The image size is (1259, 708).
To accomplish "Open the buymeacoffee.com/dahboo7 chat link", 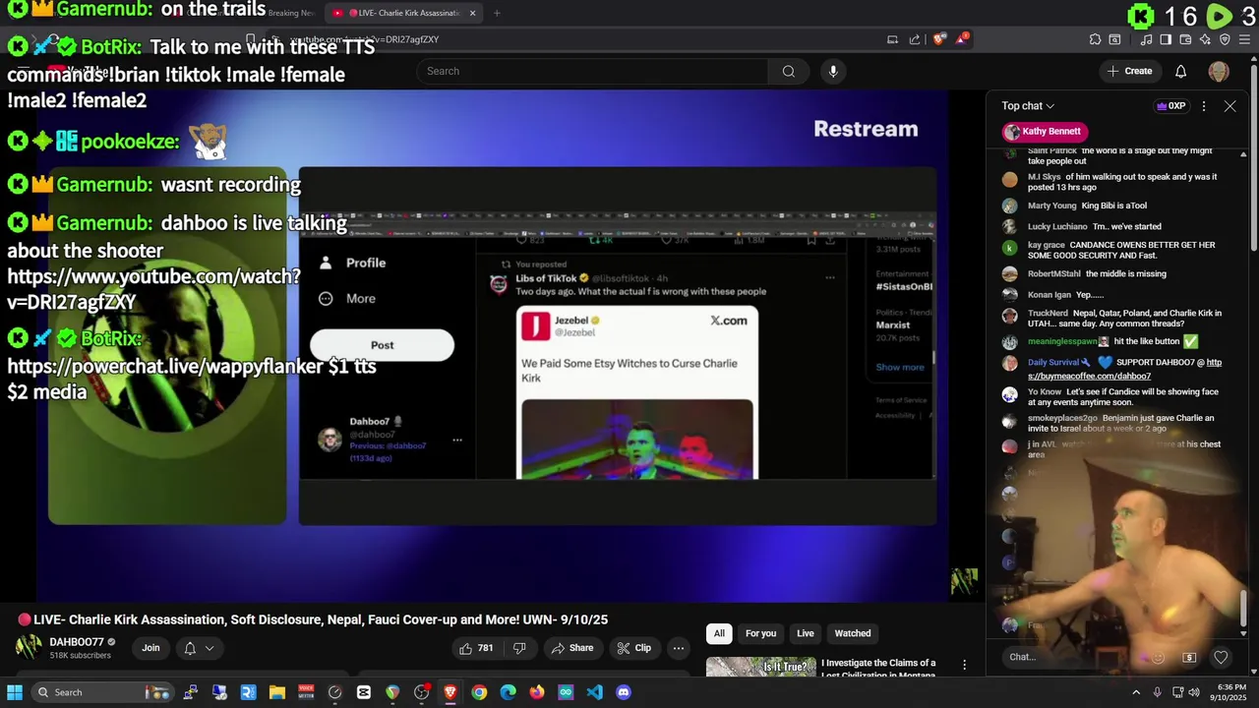I will click(1124, 369).
